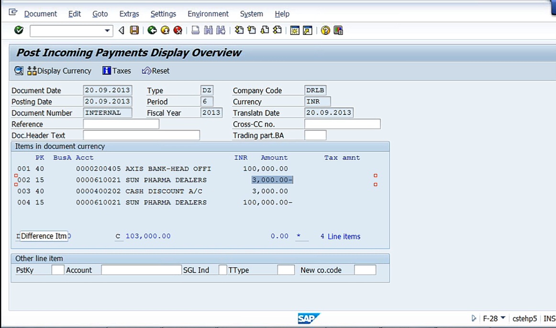Image resolution: width=556 pixels, height=328 pixels.
Task: Select the highlighted amount 3,000.00- on line 002
Action: pyautogui.click(x=272, y=180)
